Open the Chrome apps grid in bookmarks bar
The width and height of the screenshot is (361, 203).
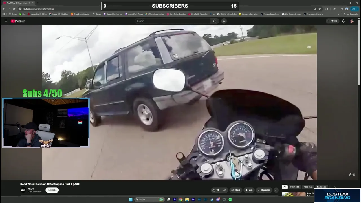[x=4, y=14]
